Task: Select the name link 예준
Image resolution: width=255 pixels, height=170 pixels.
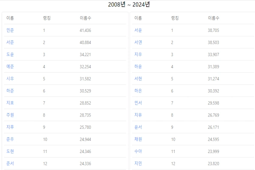Action: click(10, 67)
